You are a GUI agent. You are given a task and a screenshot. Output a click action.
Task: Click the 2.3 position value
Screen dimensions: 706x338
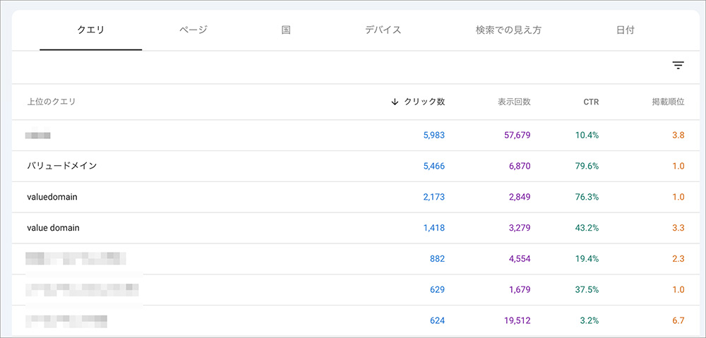tap(678, 259)
